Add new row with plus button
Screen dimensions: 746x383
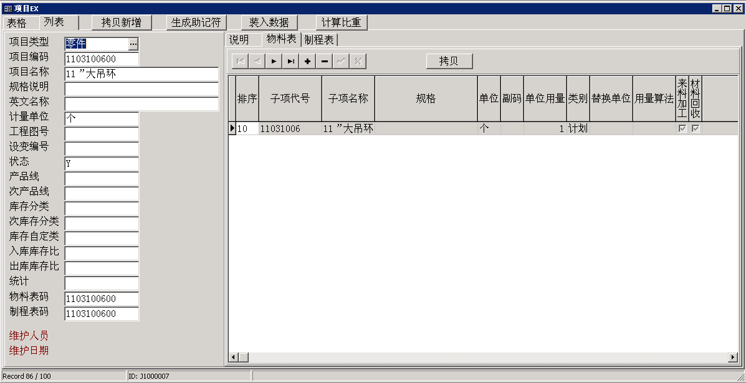(307, 61)
